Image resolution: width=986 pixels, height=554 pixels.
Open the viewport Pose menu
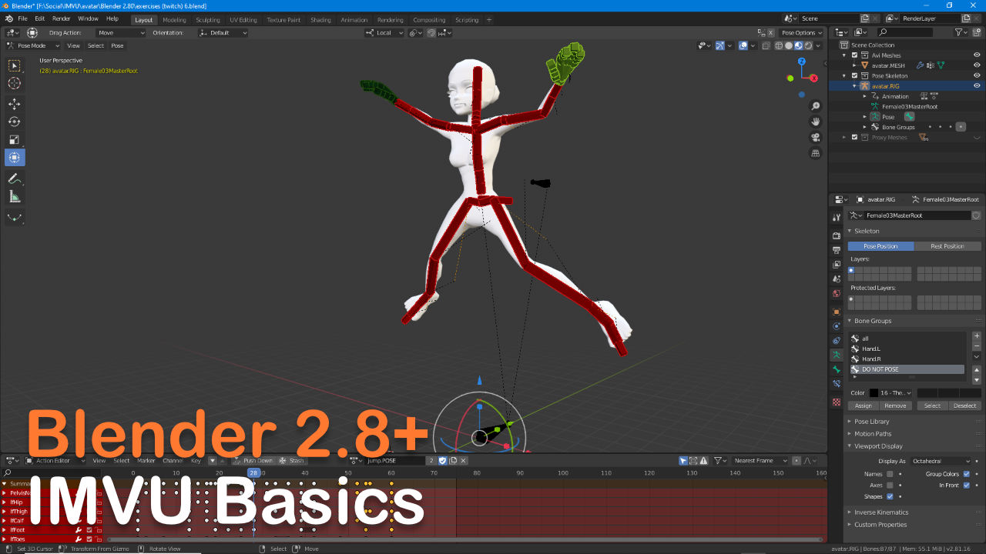click(x=117, y=45)
